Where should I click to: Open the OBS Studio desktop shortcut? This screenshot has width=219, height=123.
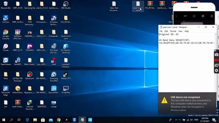point(66,5)
